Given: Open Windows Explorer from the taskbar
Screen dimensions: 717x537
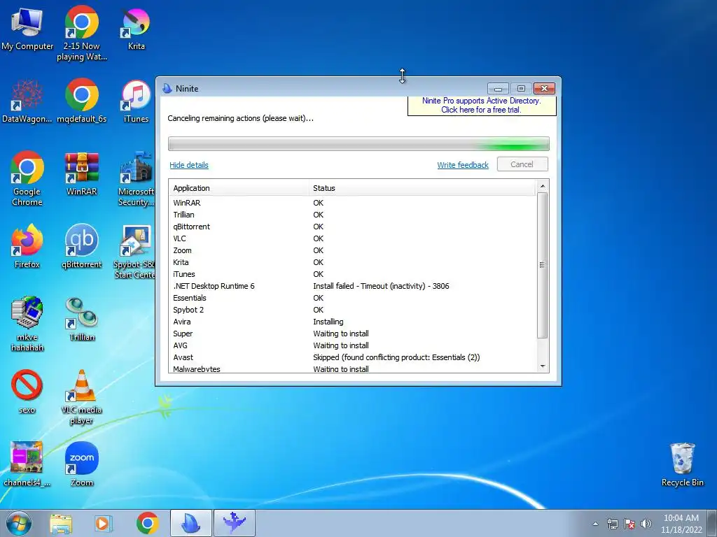Looking at the screenshot, I should point(61,523).
